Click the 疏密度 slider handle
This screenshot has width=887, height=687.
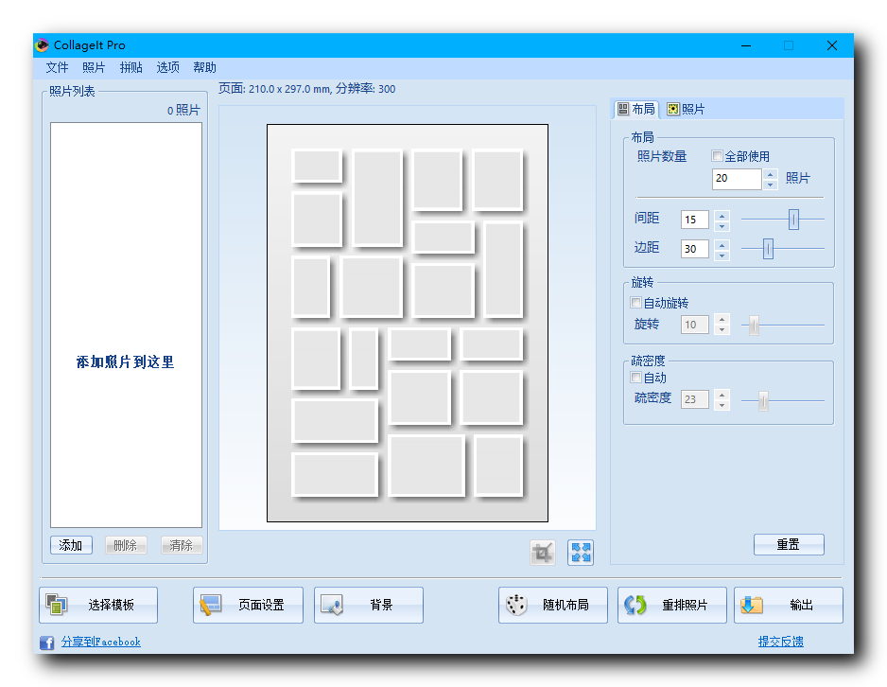pyautogui.click(x=763, y=400)
